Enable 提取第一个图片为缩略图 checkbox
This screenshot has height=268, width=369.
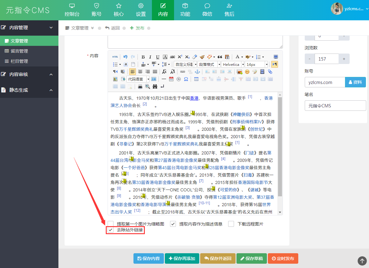[111, 224]
